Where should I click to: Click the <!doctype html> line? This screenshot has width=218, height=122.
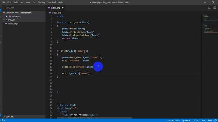pos(66,105)
